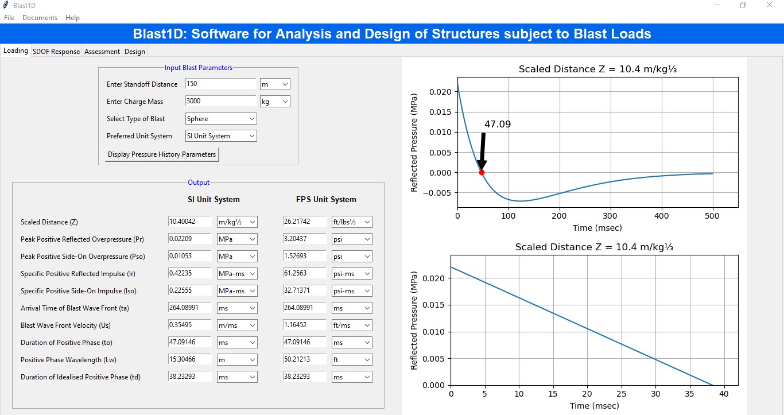Open FPS ft/ms dropdown for Wave Front Velocity
Viewport: 784px width, 415px height.
(x=352, y=325)
